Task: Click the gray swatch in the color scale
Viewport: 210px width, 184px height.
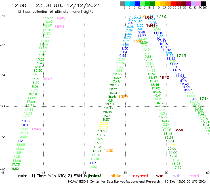Action: [x=122, y=3]
